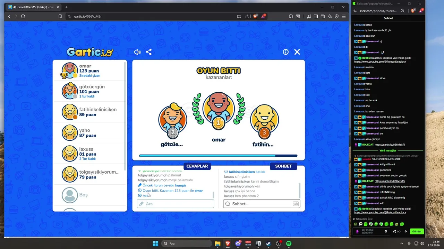Zoom icon in Kick popup address bar
Viewport: 444px width, 249px height.
[x=403, y=11]
